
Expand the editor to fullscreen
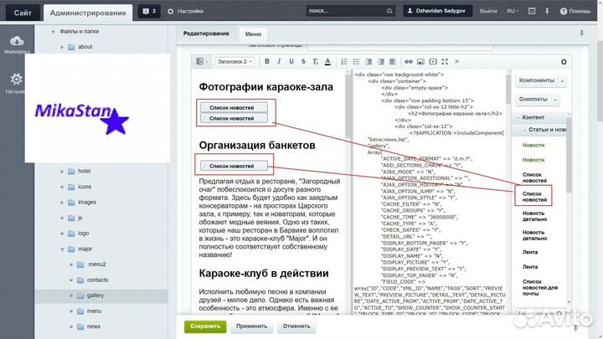(x=445, y=61)
